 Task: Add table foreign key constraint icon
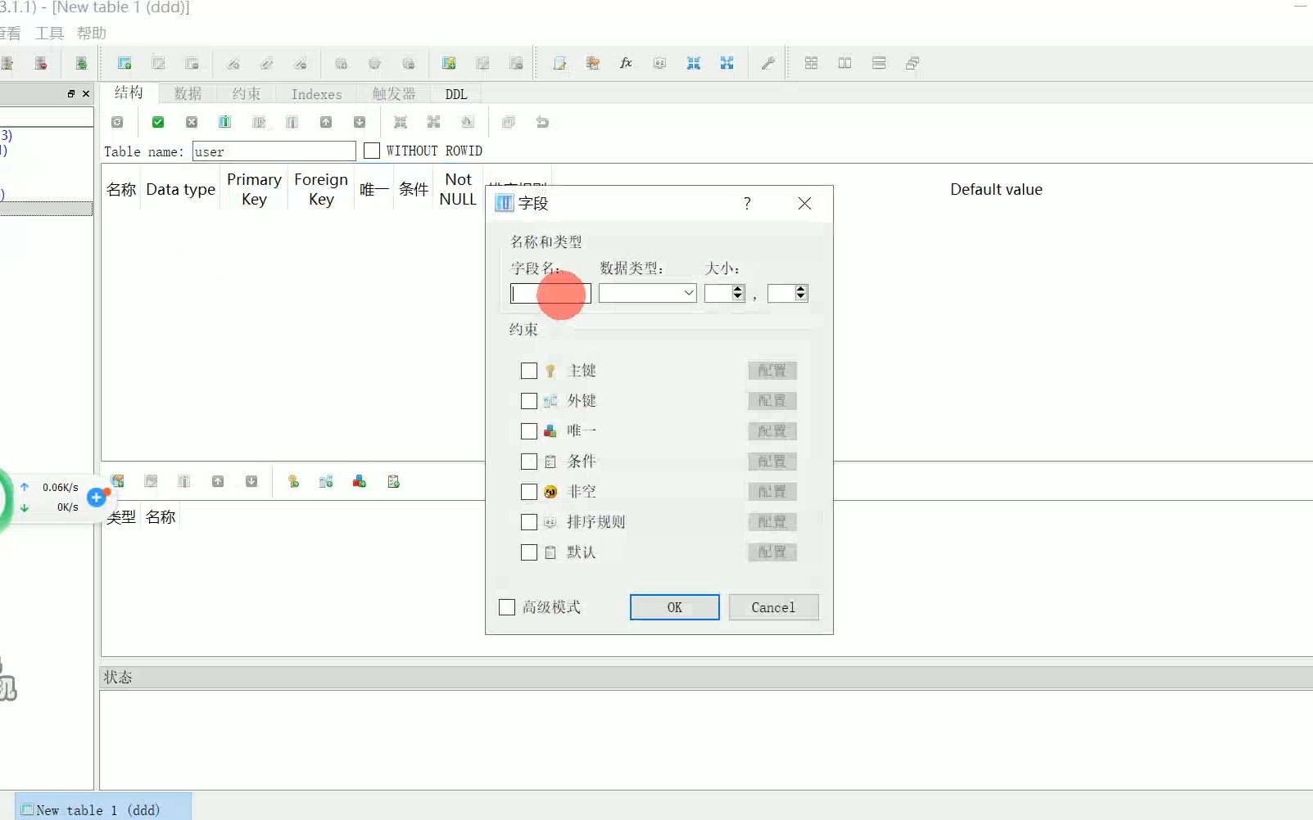pos(326,481)
